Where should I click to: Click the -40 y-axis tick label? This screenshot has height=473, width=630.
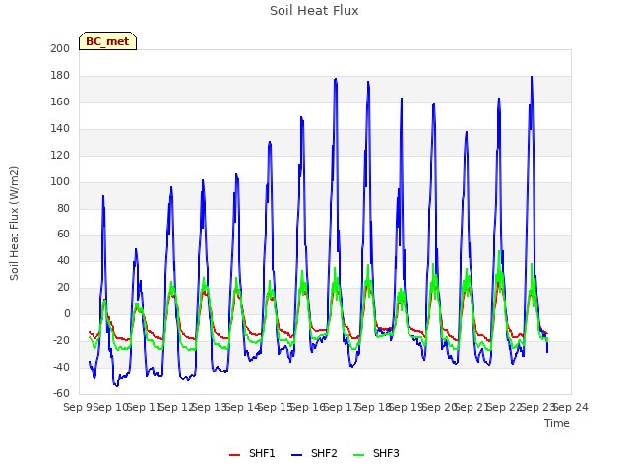[61, 367]
